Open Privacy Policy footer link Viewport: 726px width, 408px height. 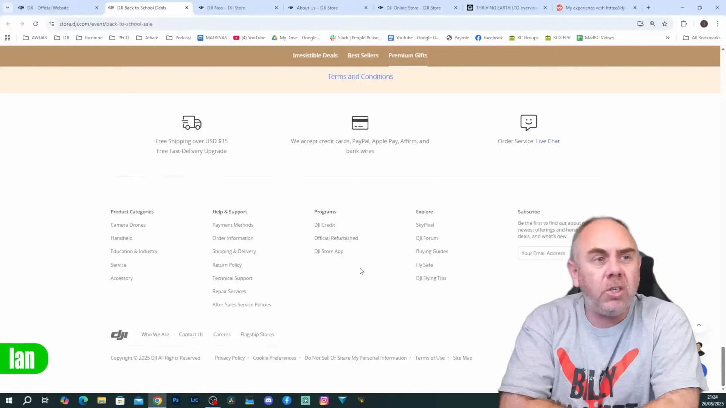pos(230,358)
